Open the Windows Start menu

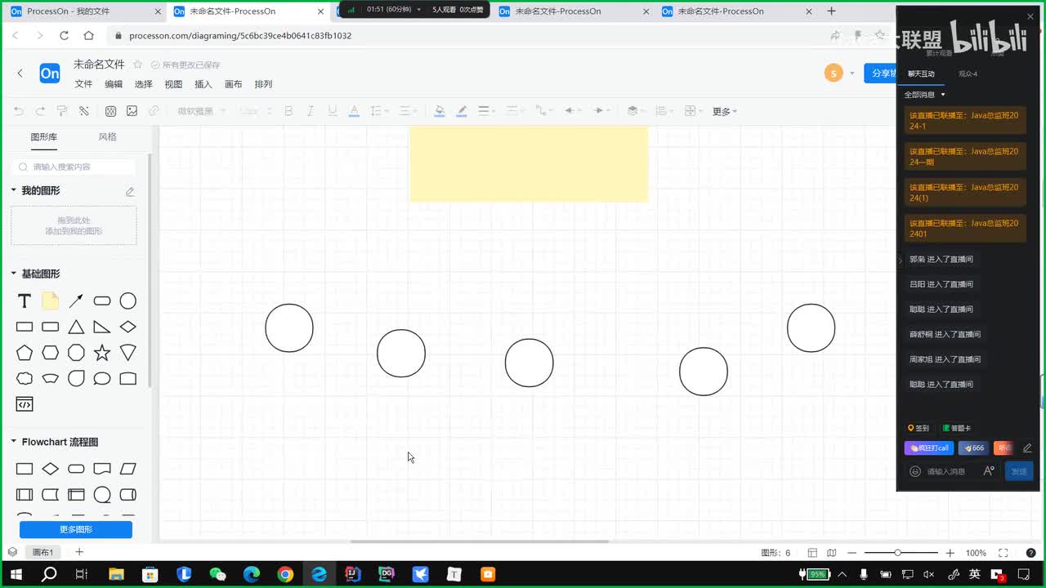point(16,574)
